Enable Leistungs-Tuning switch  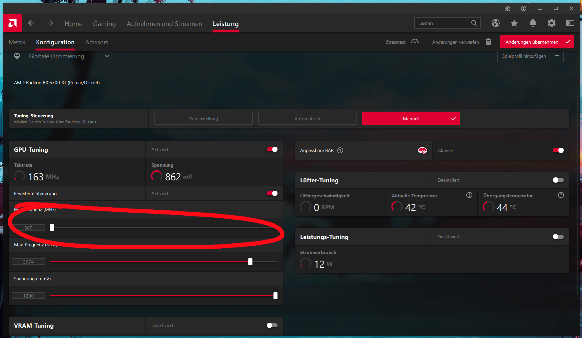coord(558,237)
